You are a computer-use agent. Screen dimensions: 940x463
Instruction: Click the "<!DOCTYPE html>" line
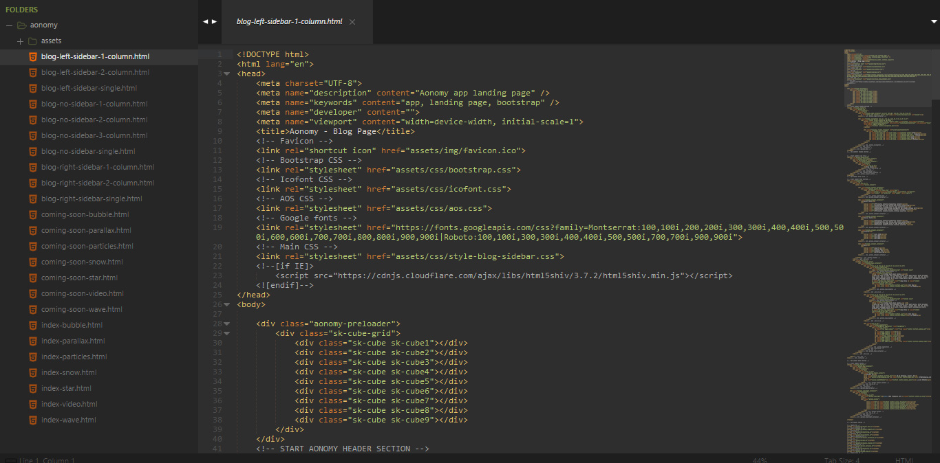273,54
